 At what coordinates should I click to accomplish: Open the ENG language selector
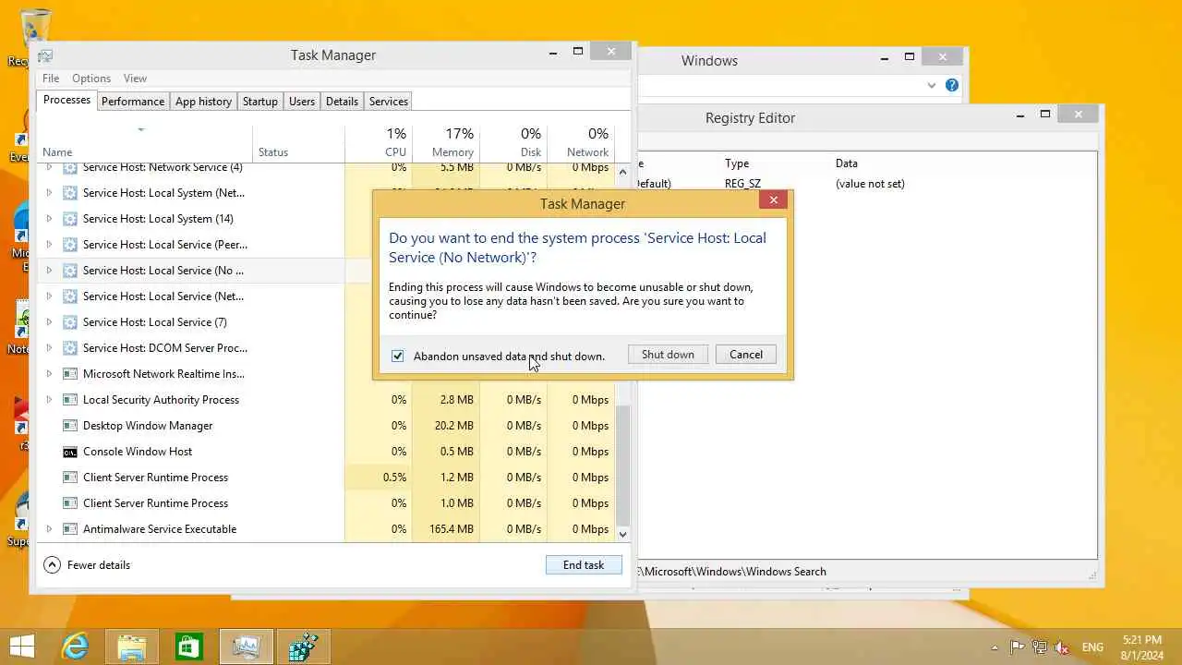(1092, 647)
